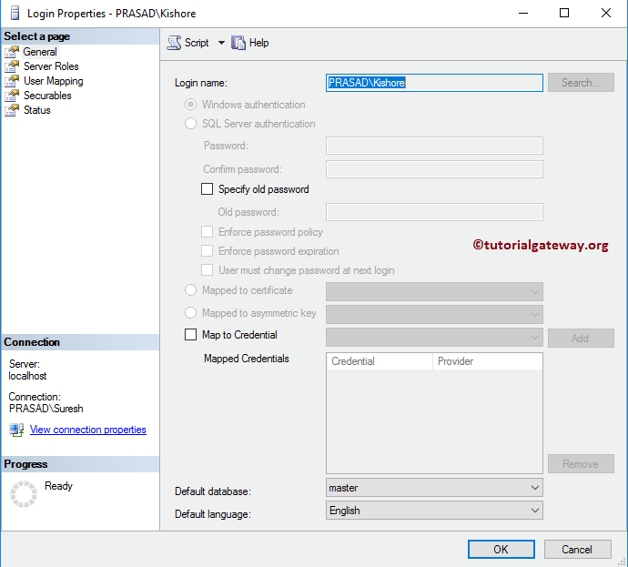Click the Script toolbar button label
Viewport: 628px width, 567px height.
coord(197,43)
